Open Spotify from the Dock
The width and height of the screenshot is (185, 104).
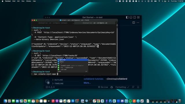[130, 101]
